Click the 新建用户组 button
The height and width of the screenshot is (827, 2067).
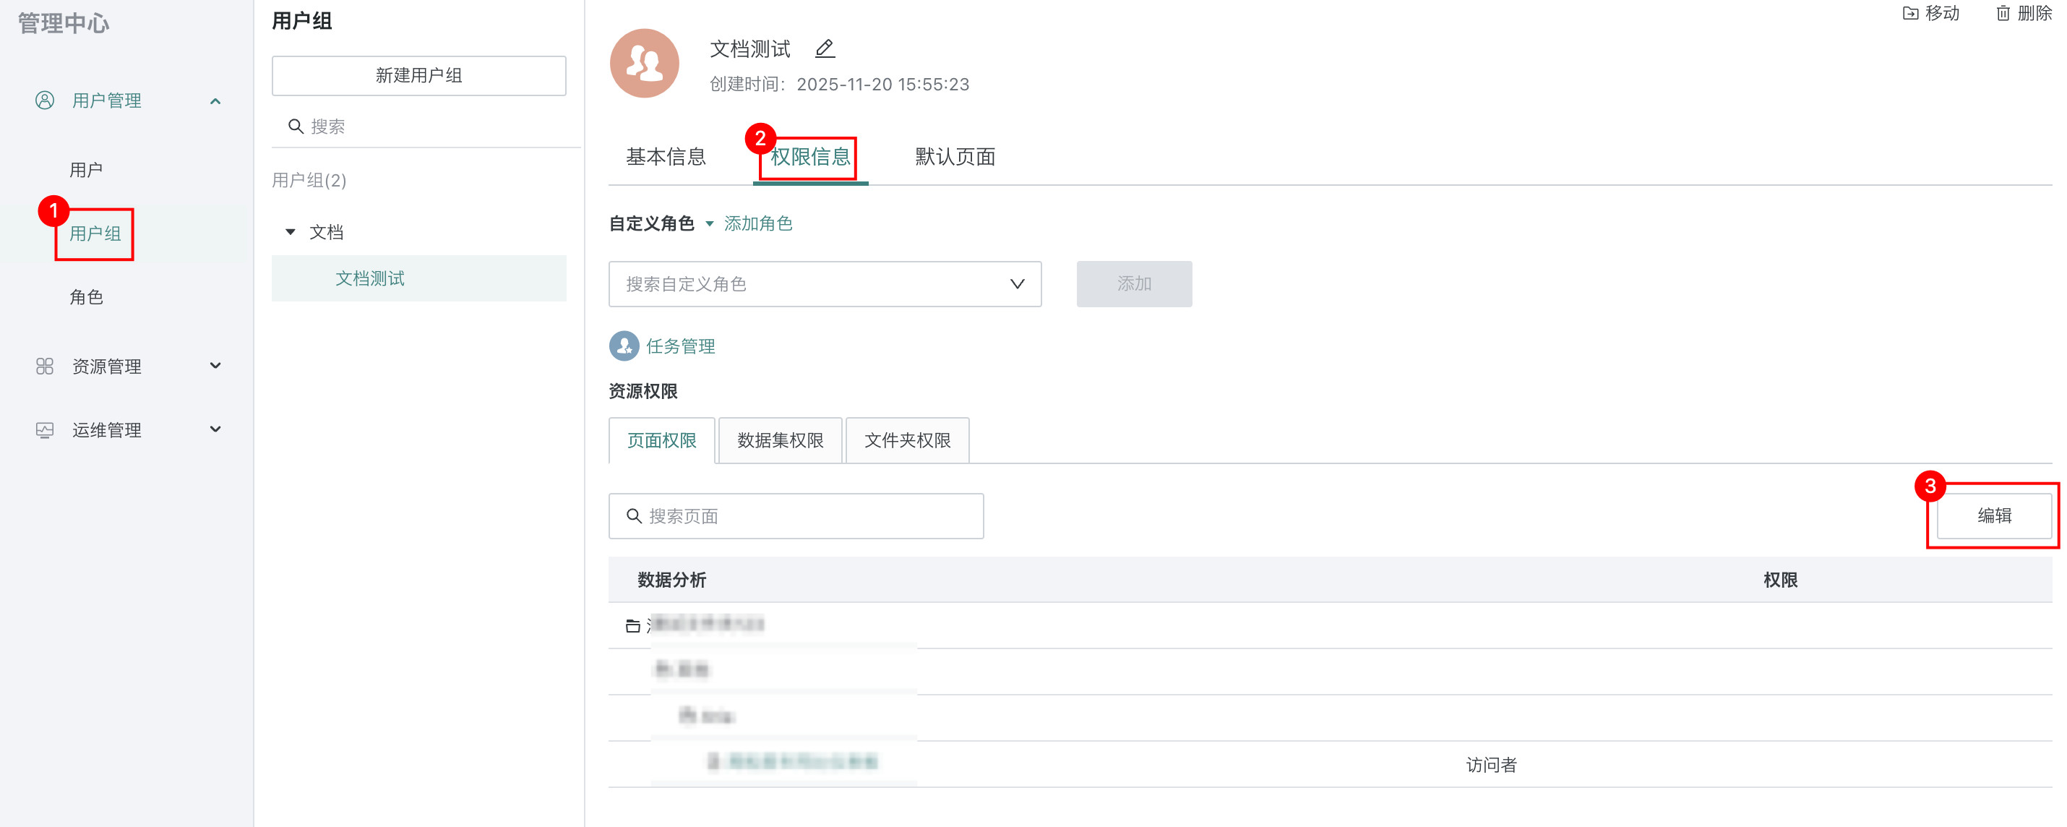click(x=418, y=75)
